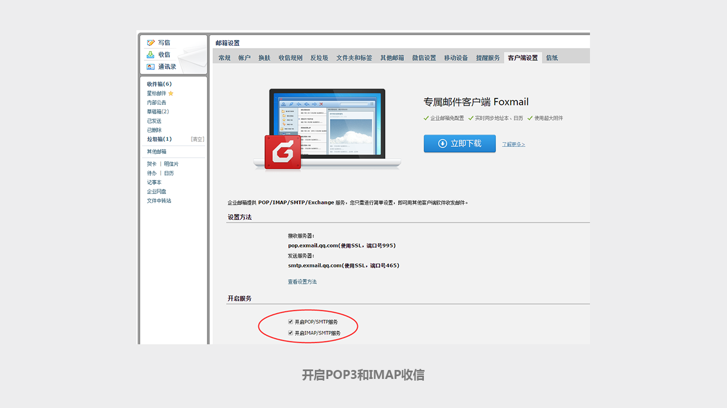The height and width of the screenshot is (408, 727).
Task: Toggle the 开启POP/SMTP服务 checkbox
Action: point(290,322)
